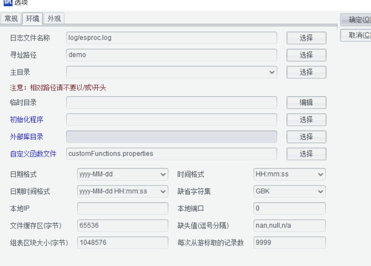
Task: Click the 缺失值 field showing nan,null,n/a
Action: [x=290, y=226]
